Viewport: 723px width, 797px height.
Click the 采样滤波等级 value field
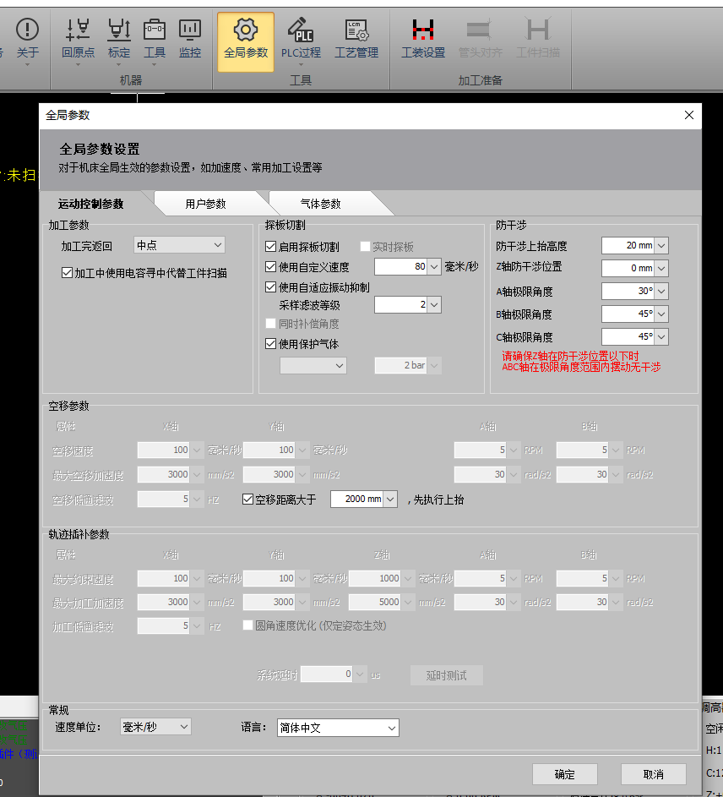401,305
